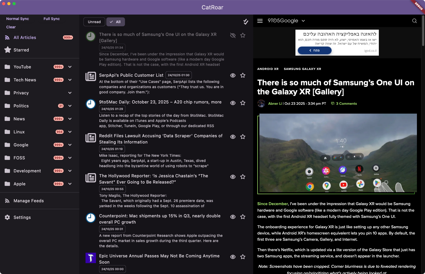
Task: Click the Manage Feeds RSS icon
Action: (7, 201)
